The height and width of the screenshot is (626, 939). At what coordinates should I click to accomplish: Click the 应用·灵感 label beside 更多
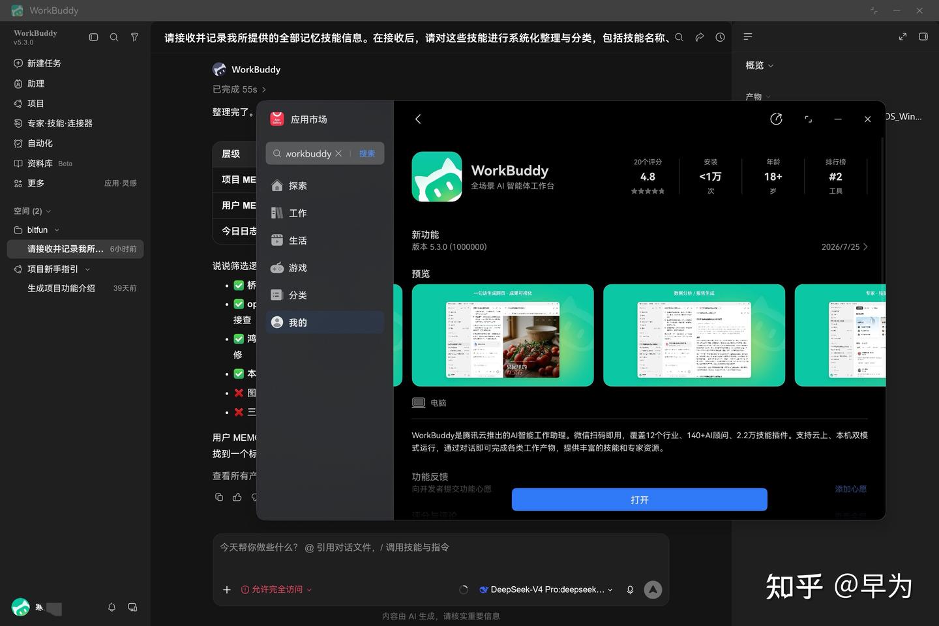click(x=121, y=183)
